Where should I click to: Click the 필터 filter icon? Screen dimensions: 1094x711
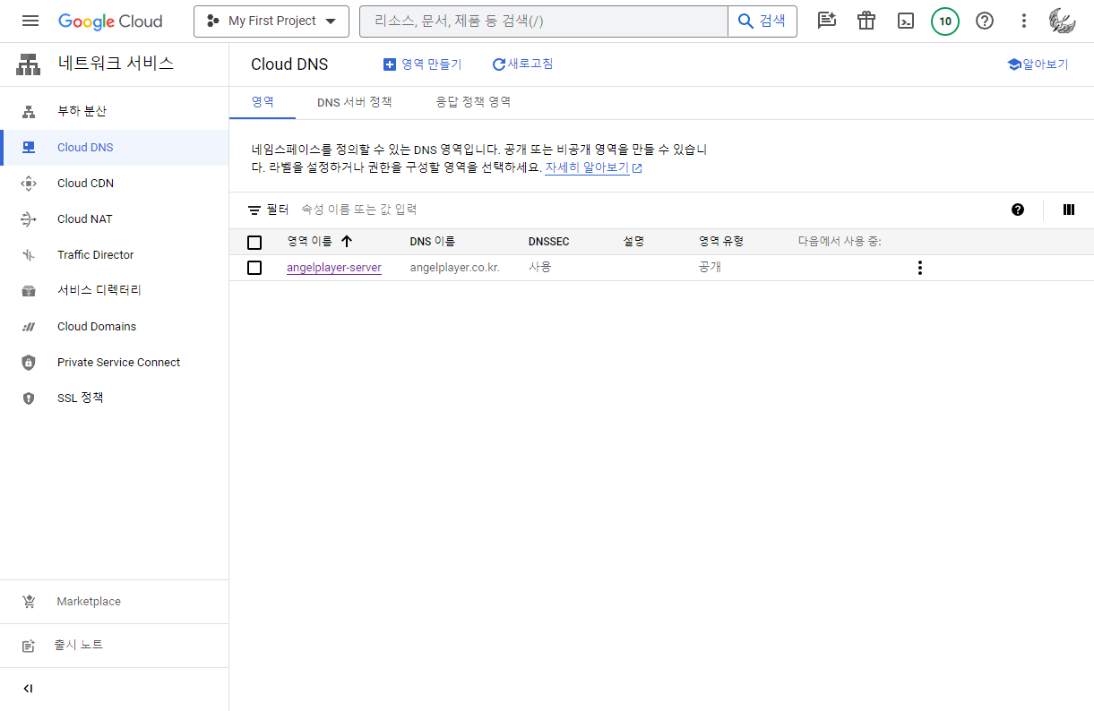click(254, 210)
